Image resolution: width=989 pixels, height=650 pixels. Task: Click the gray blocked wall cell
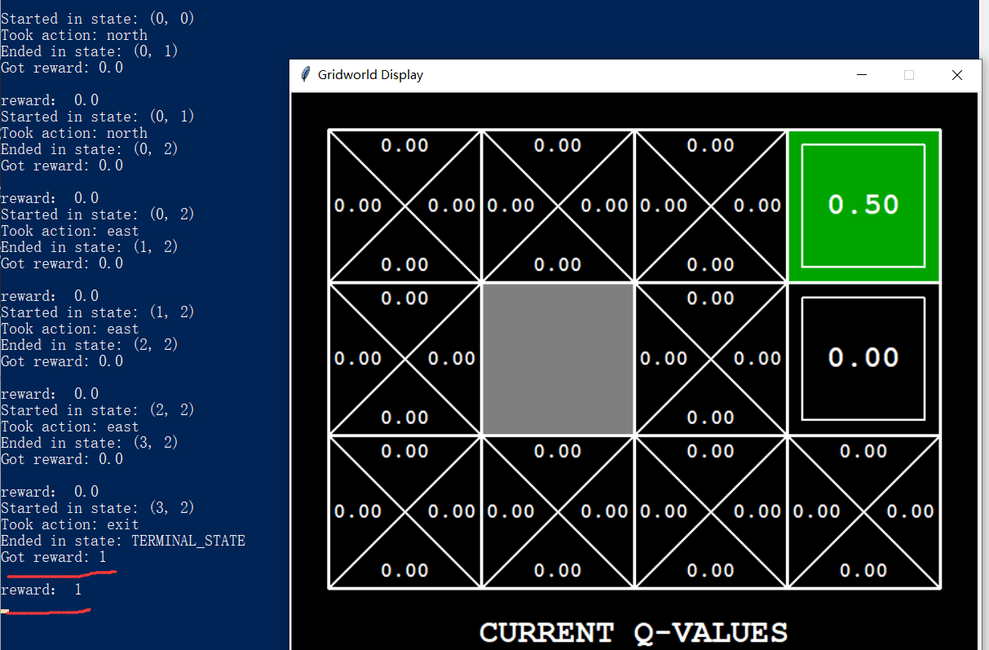coord(558,358)
